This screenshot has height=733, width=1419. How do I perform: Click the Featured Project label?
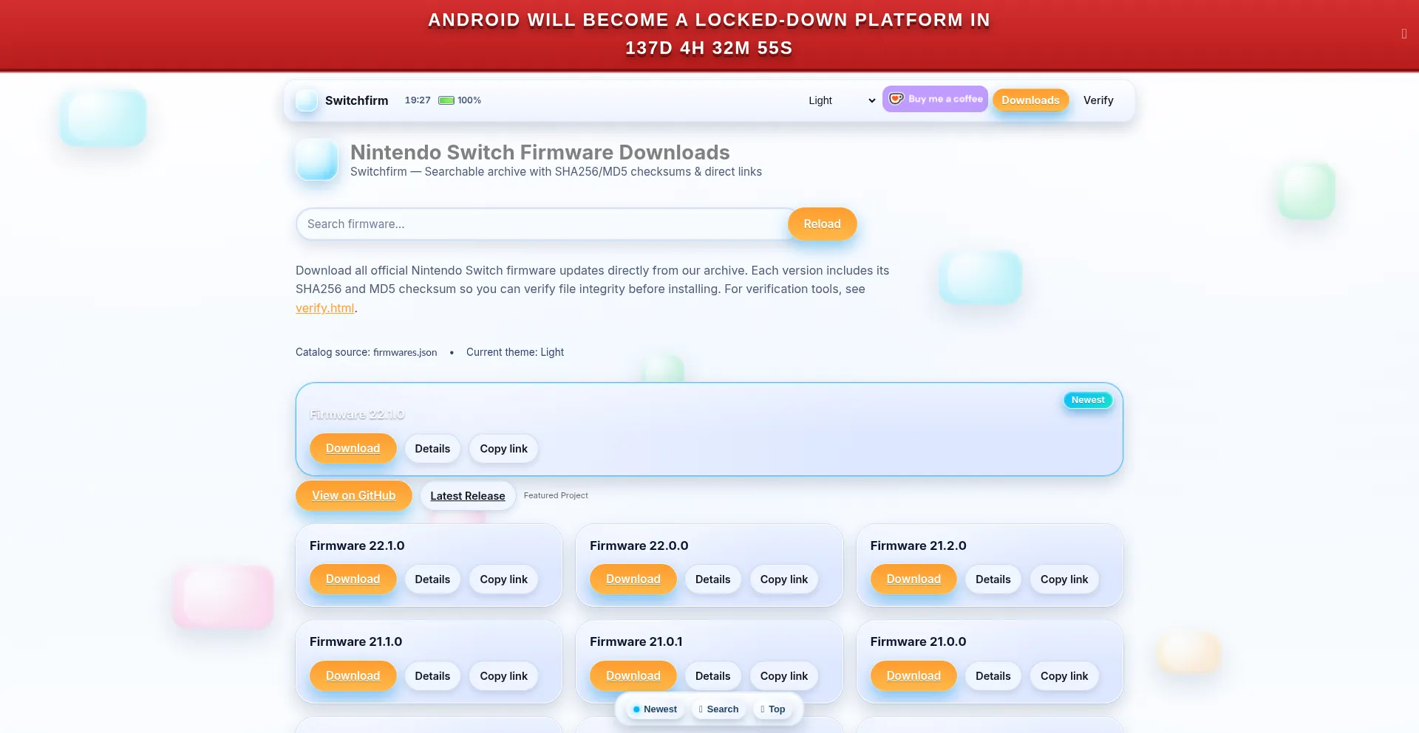coord(556,496)
